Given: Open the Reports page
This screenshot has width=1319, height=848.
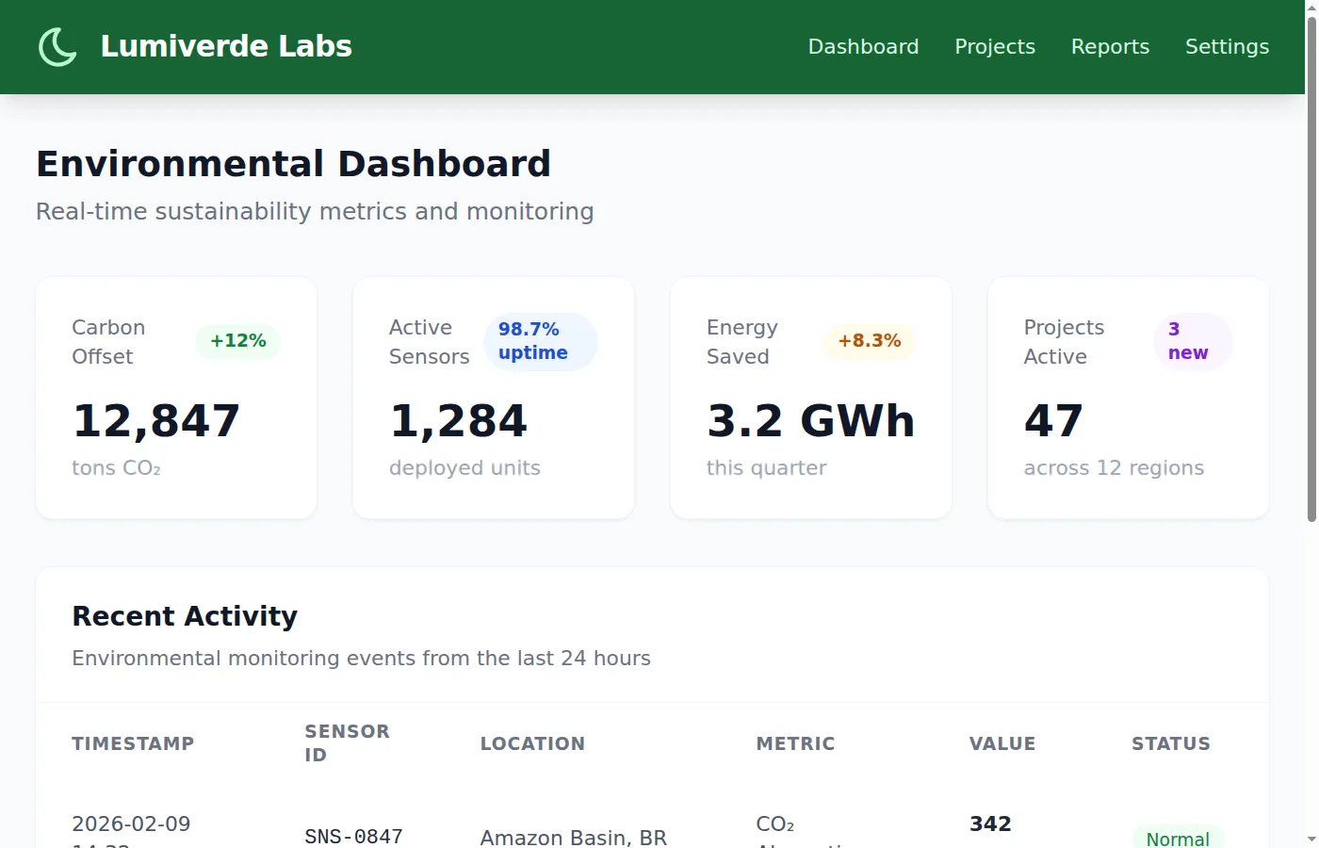Looking at the screenshot, I should tap(1110, 46).
